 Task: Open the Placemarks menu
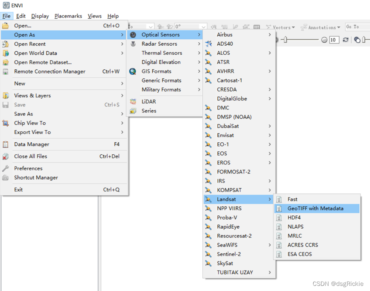(x=68, y=16)
